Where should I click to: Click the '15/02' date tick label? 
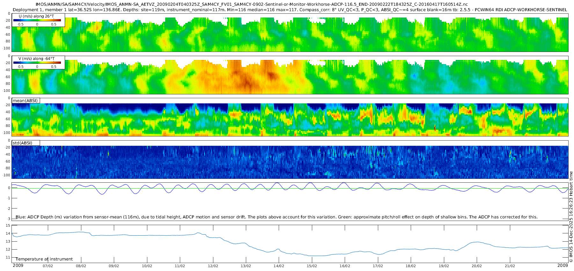click(x=312, y=266)
